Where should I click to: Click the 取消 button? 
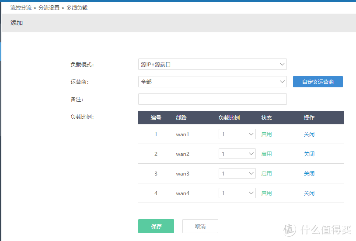(200, 226)
